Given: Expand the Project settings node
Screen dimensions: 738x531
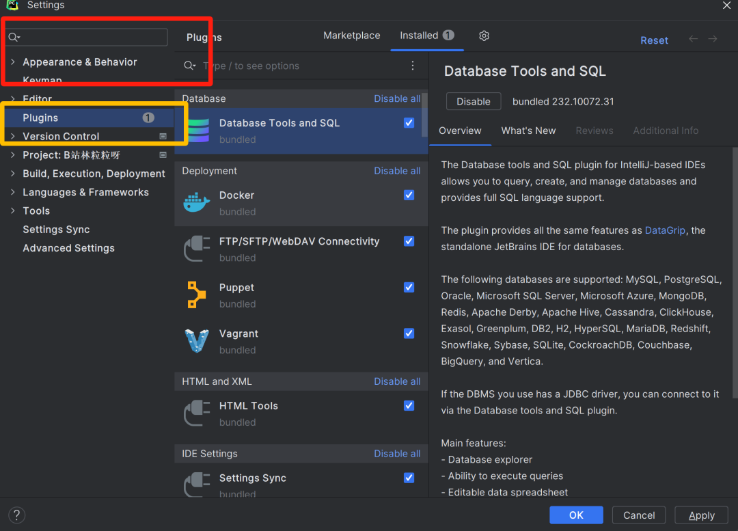Looking at the screenshot, I should pos(13,155).
